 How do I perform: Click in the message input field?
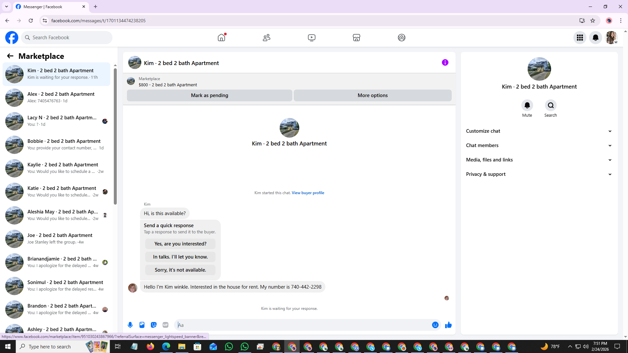(304, 325)
